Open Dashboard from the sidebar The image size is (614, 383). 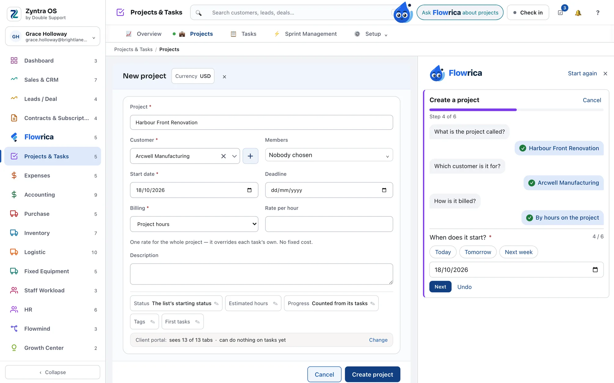[x=53, y=61]
